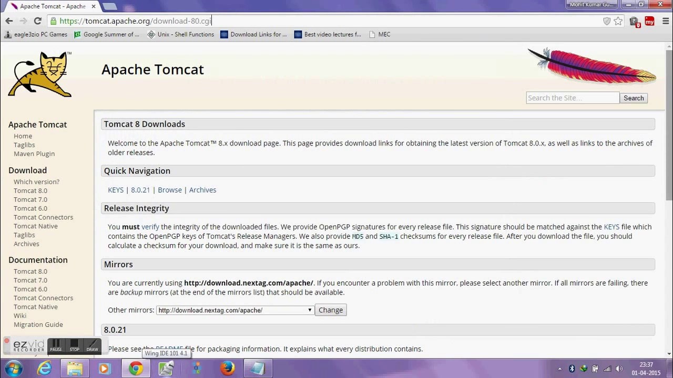Image resolution: width=673 pixels, height=378 pixels.
Task: Click the Apache Tomcat cat logo
Action: pos(40,74)
